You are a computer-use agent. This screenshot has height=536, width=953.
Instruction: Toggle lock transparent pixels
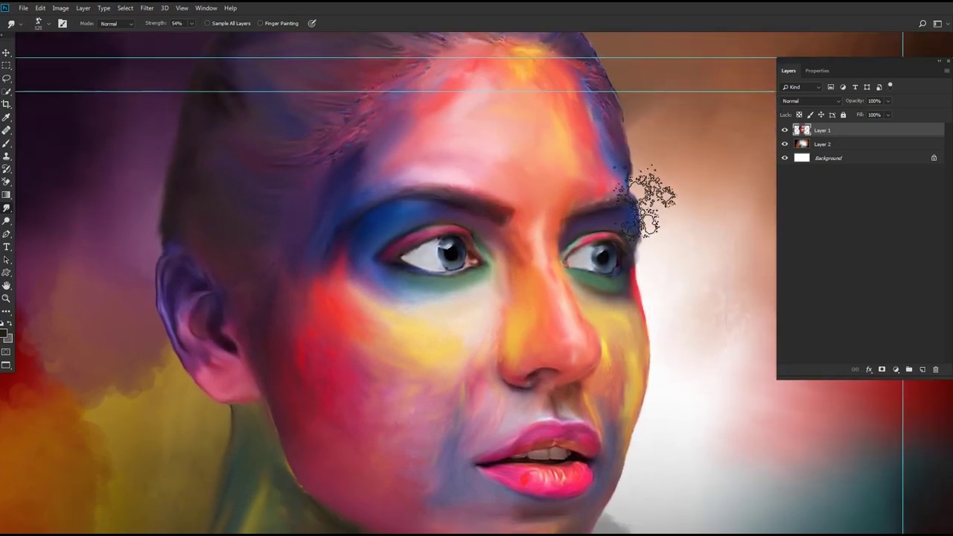point(799,115)
